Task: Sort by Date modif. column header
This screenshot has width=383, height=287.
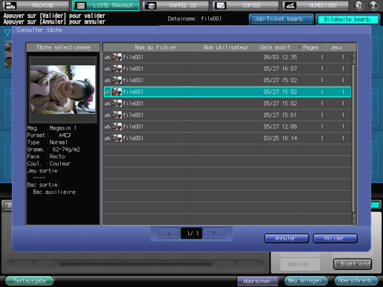Action: pos(280,47)
